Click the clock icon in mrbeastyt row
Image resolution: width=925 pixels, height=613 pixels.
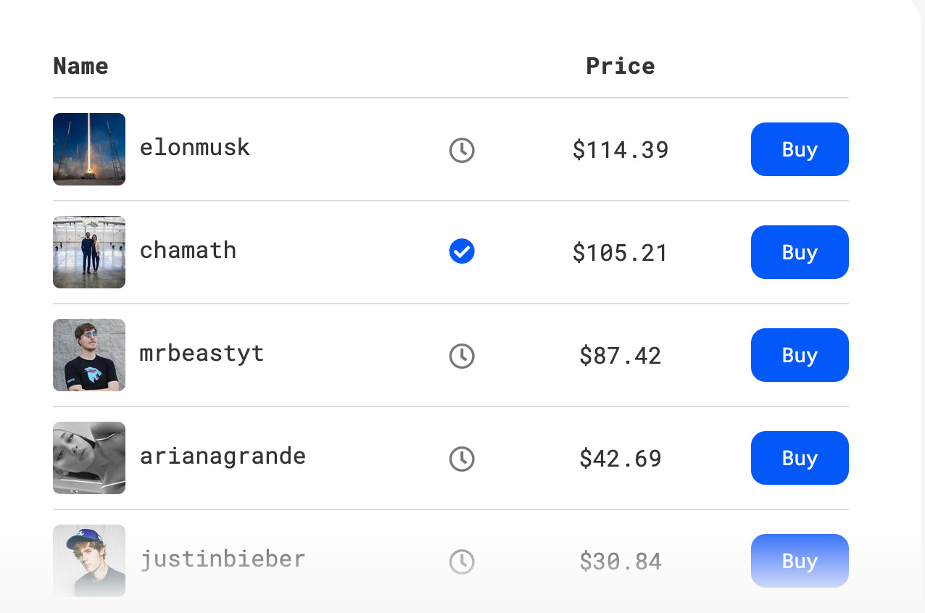coord(462,356)
